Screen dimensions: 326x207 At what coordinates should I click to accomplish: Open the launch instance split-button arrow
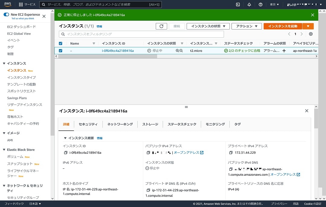coord(308,26)
